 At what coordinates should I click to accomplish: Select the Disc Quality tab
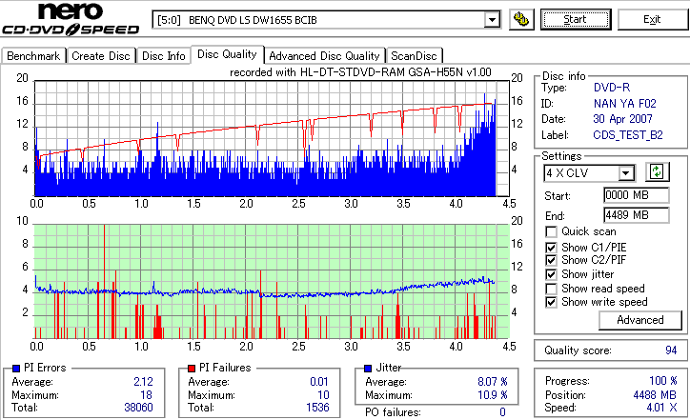(x=227, y=54)
